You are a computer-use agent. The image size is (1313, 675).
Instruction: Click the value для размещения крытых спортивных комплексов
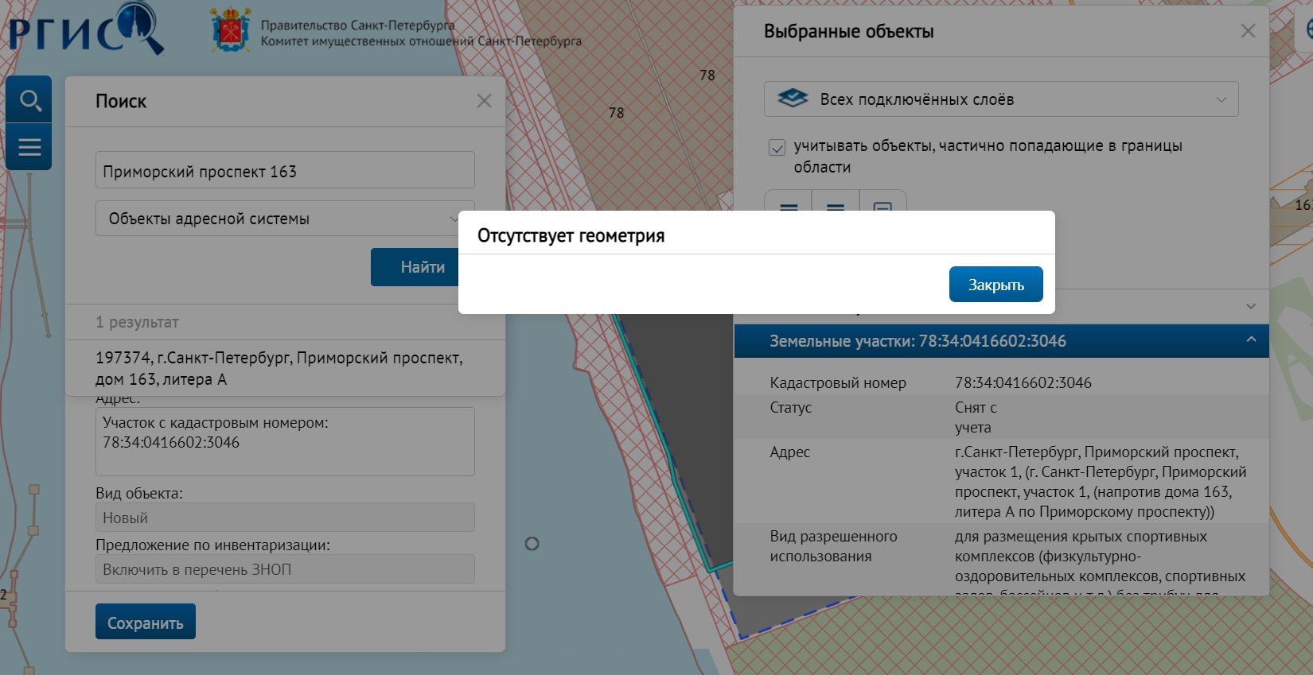click(1101, 561)
